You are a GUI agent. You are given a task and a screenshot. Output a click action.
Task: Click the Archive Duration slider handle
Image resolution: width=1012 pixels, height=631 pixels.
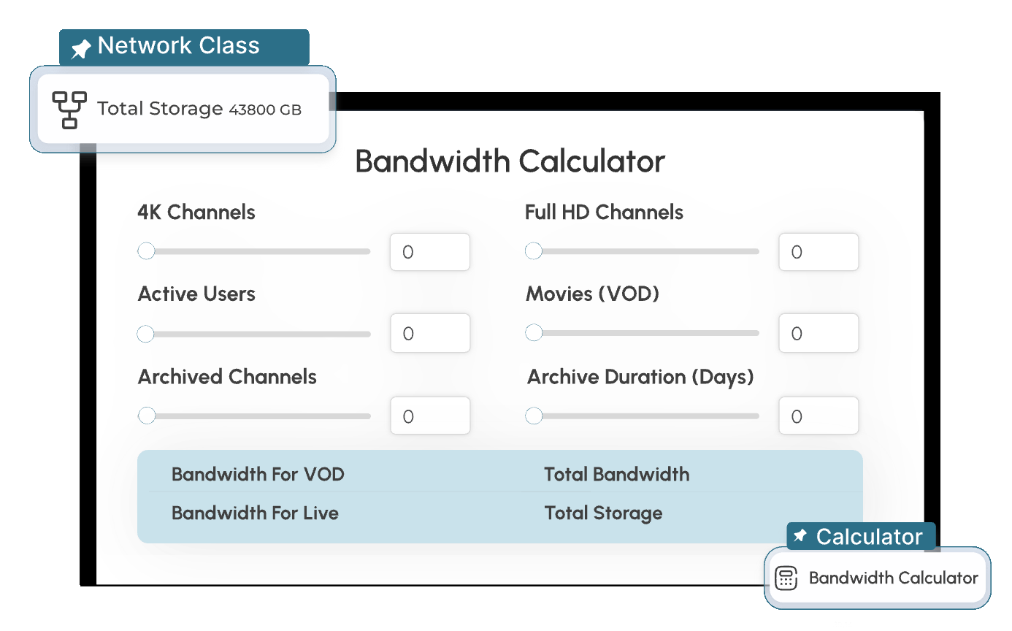[534, 416]
